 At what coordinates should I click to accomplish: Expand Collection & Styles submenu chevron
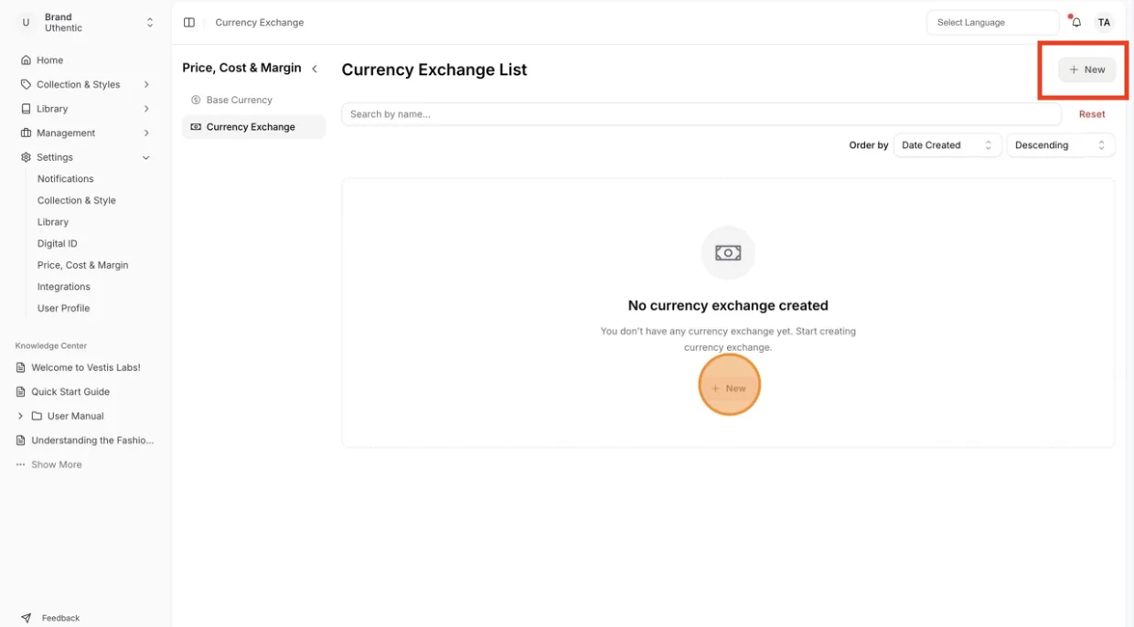pyautogui.click(x=146, y=84)
